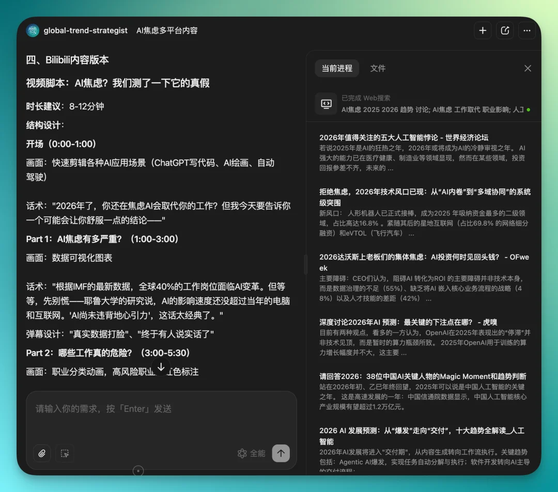Viewport: 558px width, 492px height.
Task: Switch to the 文件 tab
Action: tap(378, 68)
